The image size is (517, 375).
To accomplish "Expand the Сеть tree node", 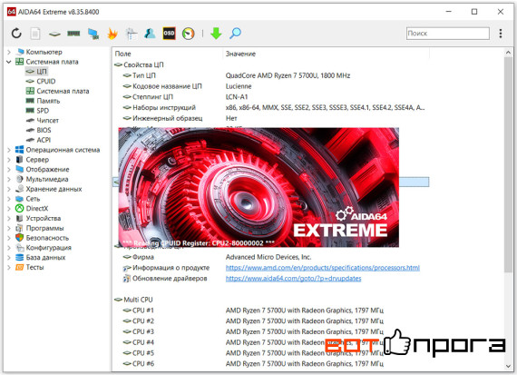I will tap(9, 199).
